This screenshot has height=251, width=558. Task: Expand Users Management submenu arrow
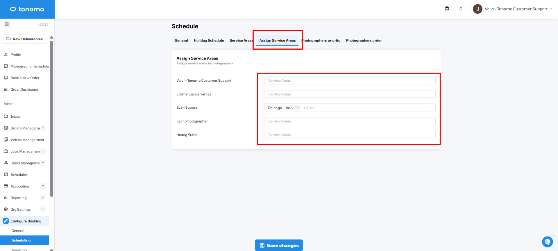(43, 163)
